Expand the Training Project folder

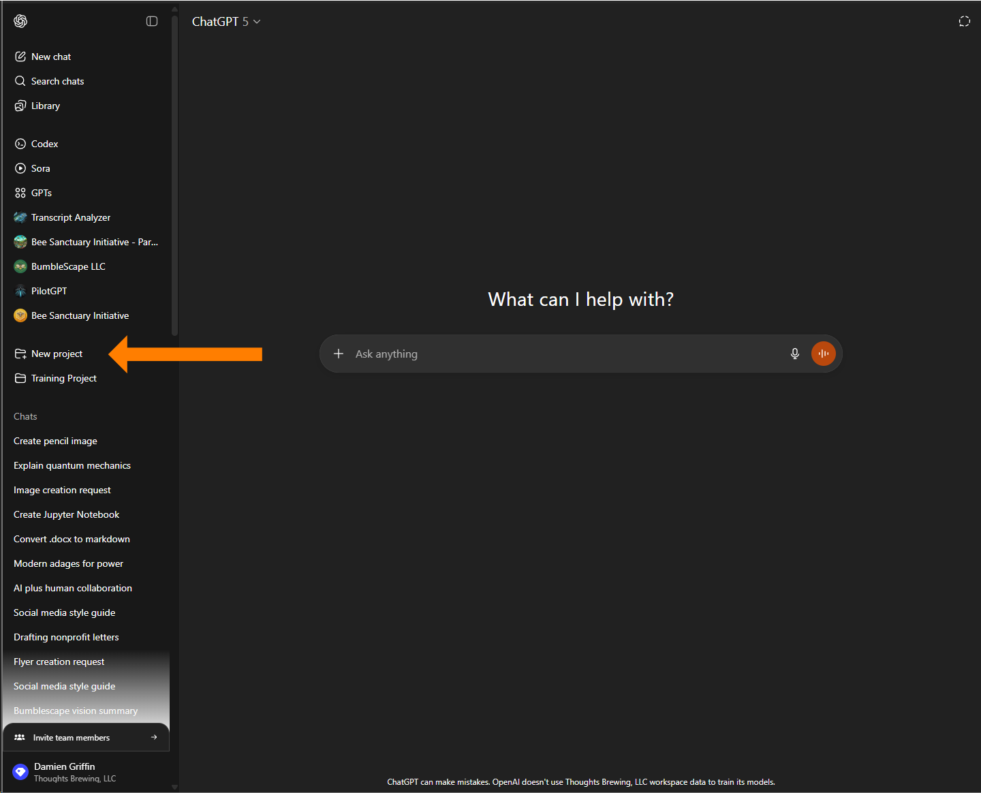pyautogui.click(x=63, y=378)
